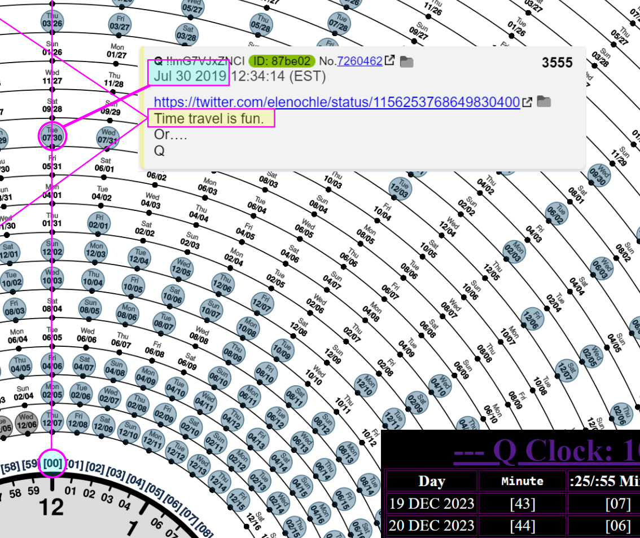The height and width of the screenshot is (538, 640).
Task: Select the Thu 05/28 date node
Action: point(261,24)
